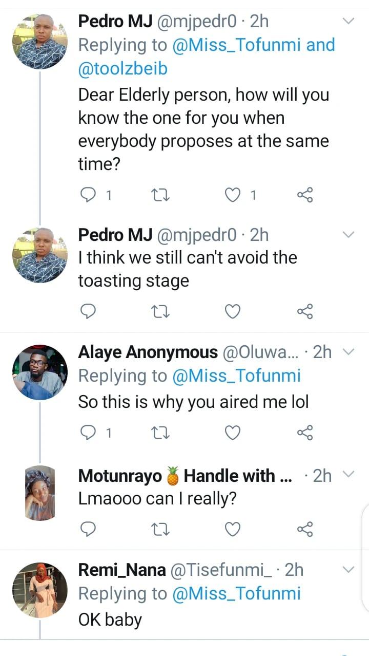The height and width of the screenshot is (656, 369).
Task: Like Pedro MJ's 'Dear Elderly person' tweet
Action: pyautogui.click(x=233, y=195)
